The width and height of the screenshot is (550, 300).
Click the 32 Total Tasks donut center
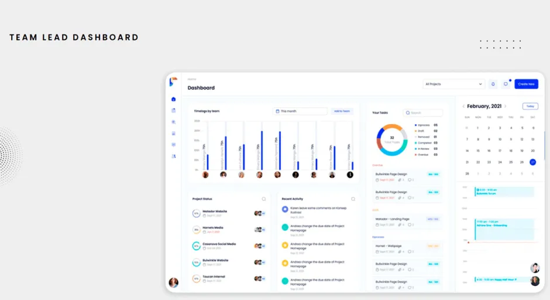pyautogui.click(x=392, y=140)
